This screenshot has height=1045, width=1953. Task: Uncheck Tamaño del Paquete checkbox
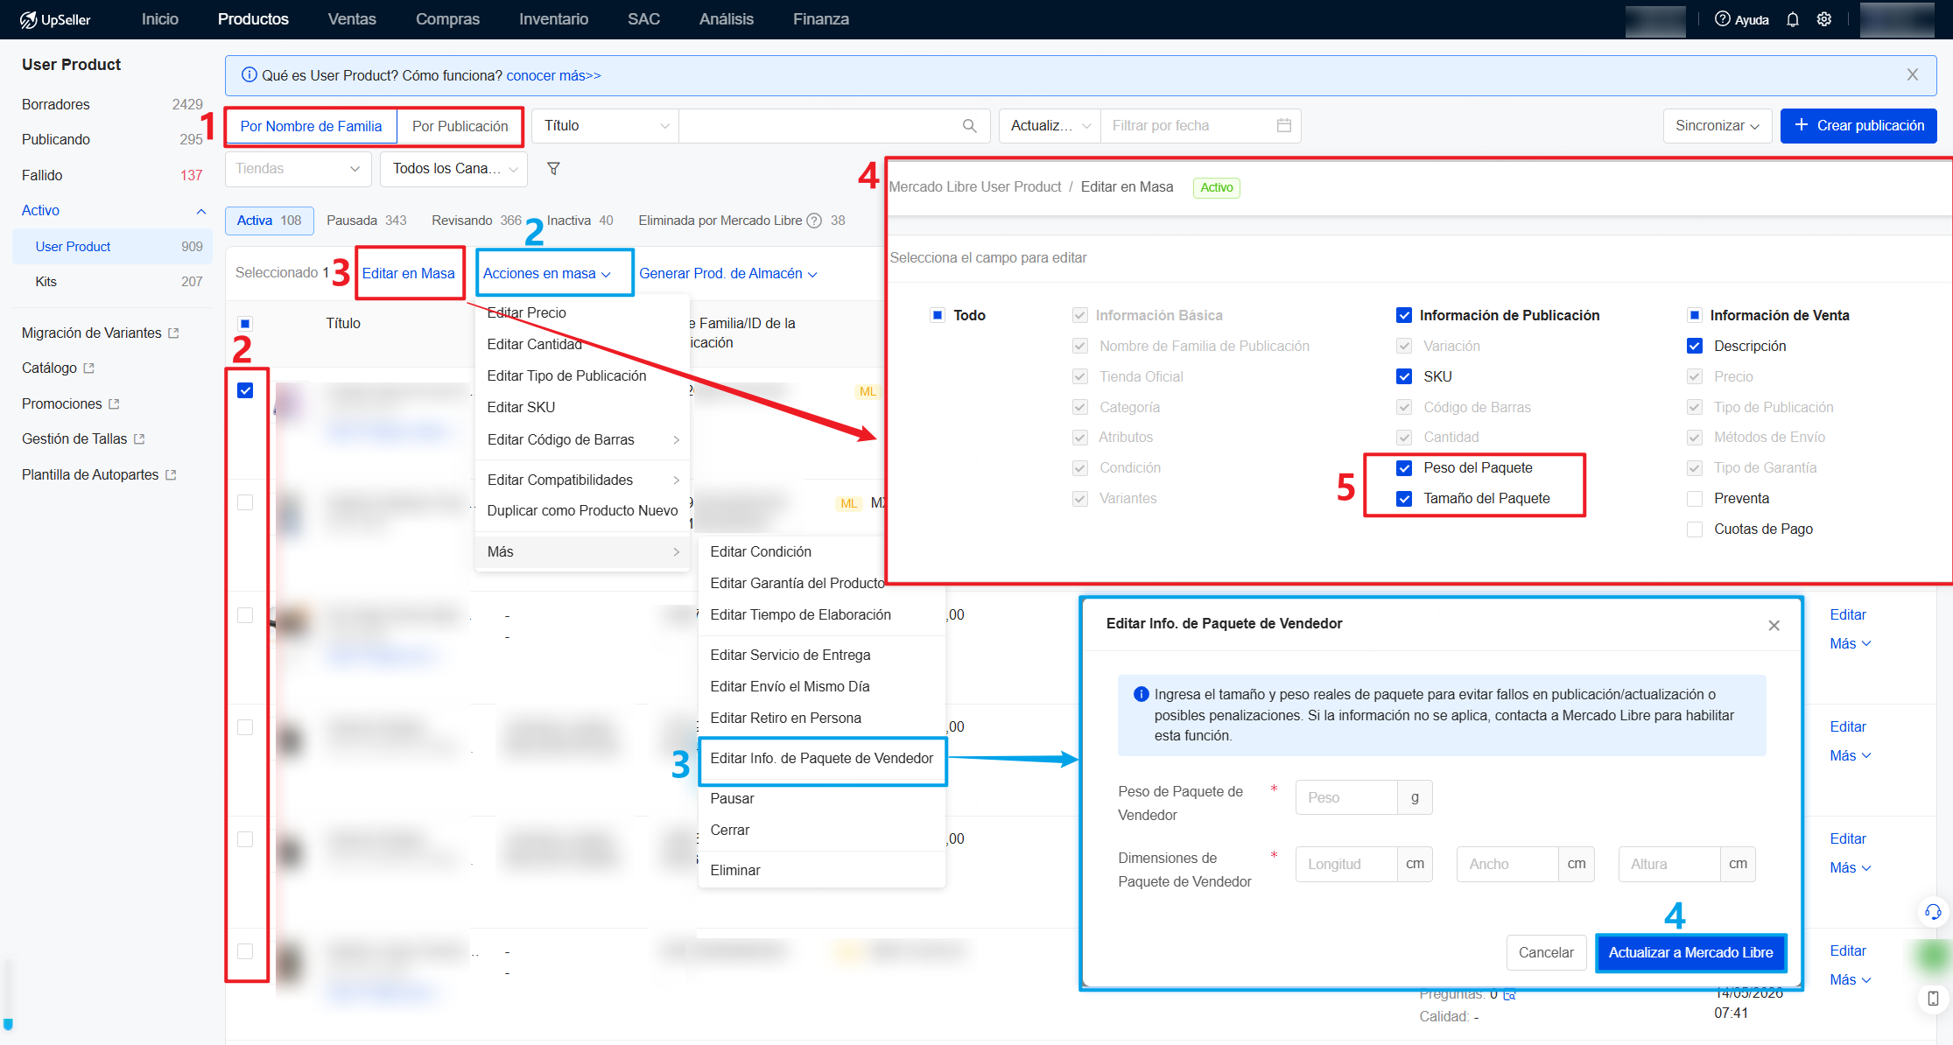[1404, 499]
